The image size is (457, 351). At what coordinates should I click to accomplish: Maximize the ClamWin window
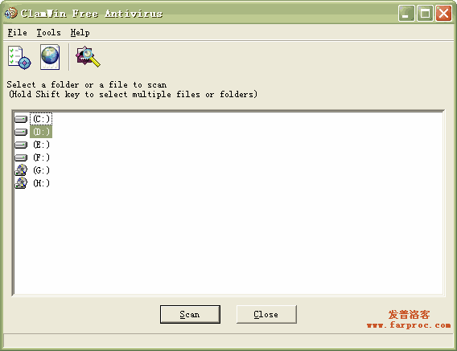click(x=425, y=14)
